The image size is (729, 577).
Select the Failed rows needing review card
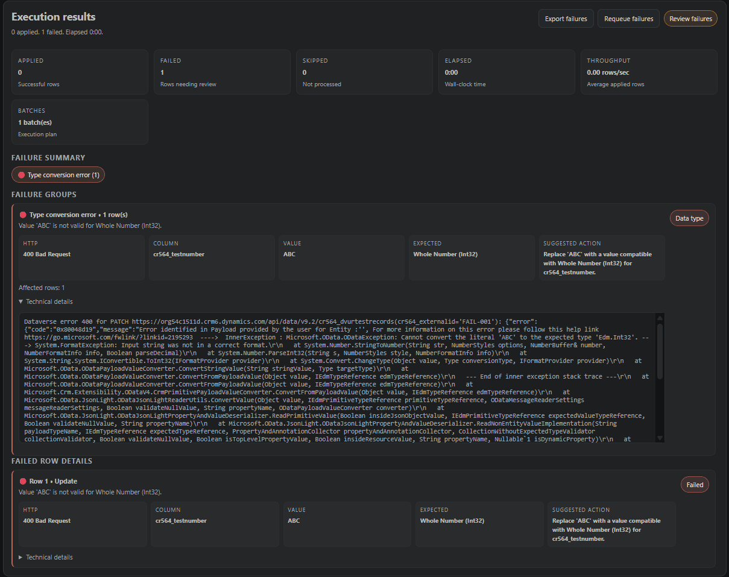[x=222, y=72]
